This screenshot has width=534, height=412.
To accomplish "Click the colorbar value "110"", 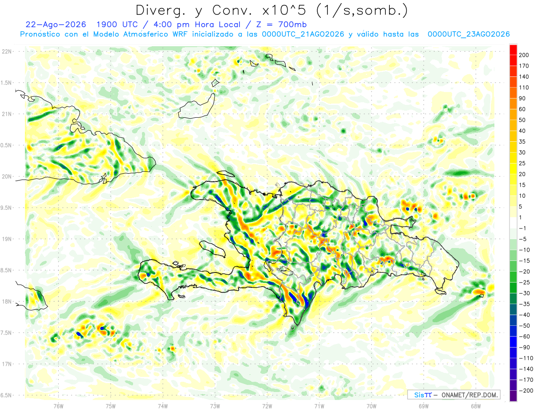I will (x=524, y=88).
